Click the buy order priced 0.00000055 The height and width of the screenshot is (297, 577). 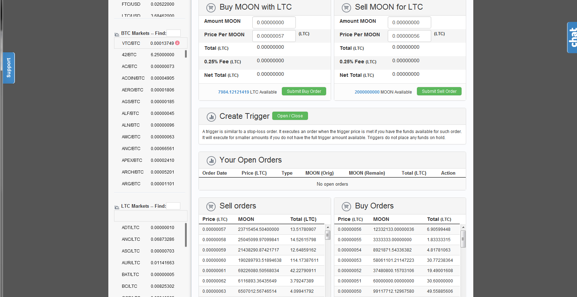pyautogui.click(x=397, y=240)
